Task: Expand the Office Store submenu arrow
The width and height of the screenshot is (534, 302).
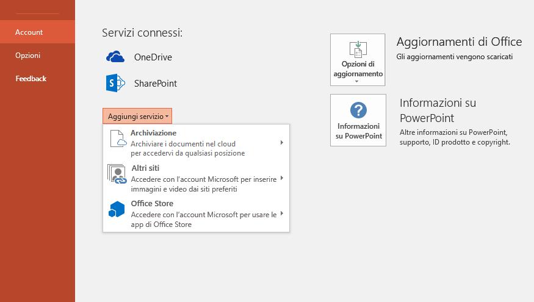Action: tap(282, 214)
